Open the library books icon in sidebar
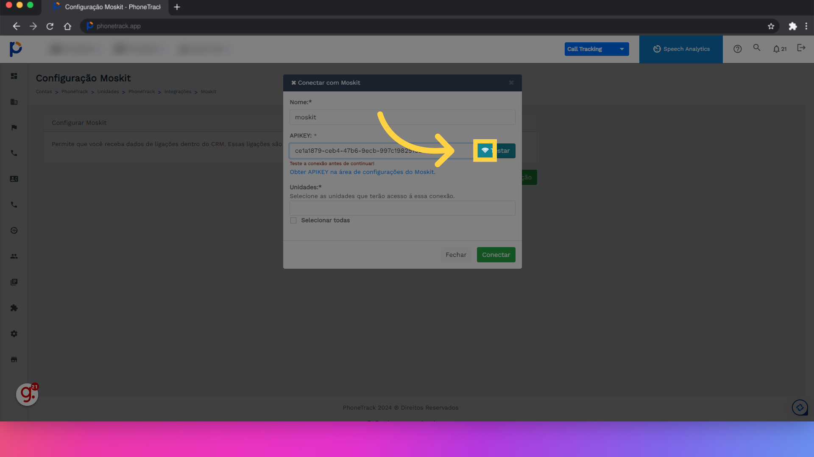814x457 pixels. click(x=14, y=282)
